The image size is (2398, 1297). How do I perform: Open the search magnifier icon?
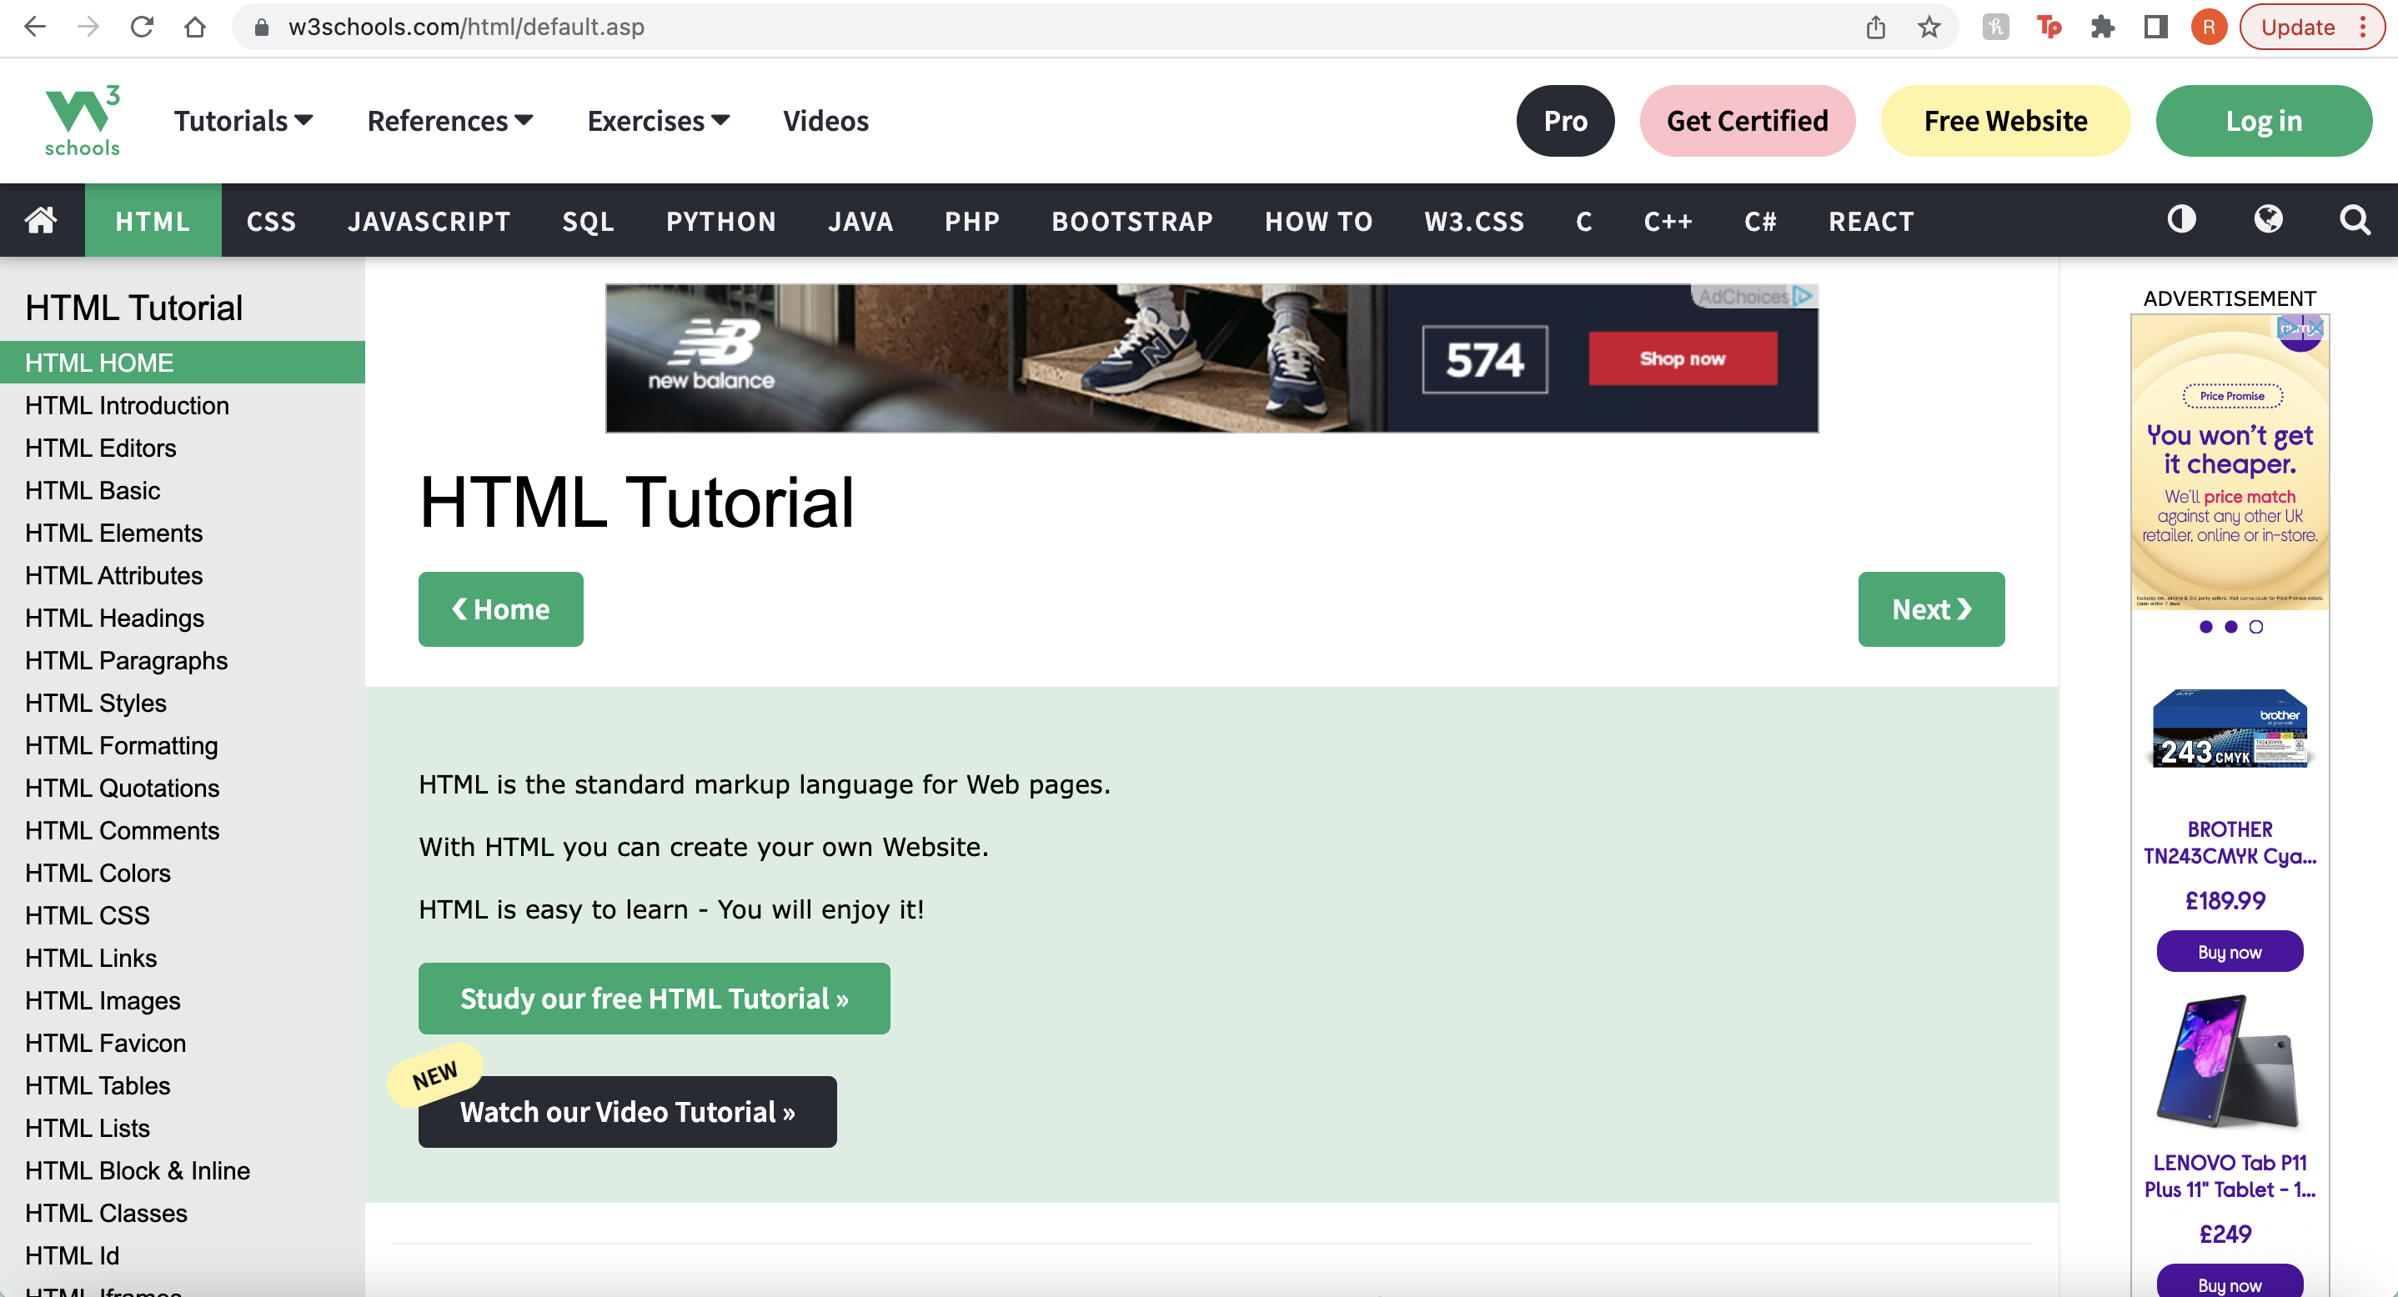coord(2355,219)
